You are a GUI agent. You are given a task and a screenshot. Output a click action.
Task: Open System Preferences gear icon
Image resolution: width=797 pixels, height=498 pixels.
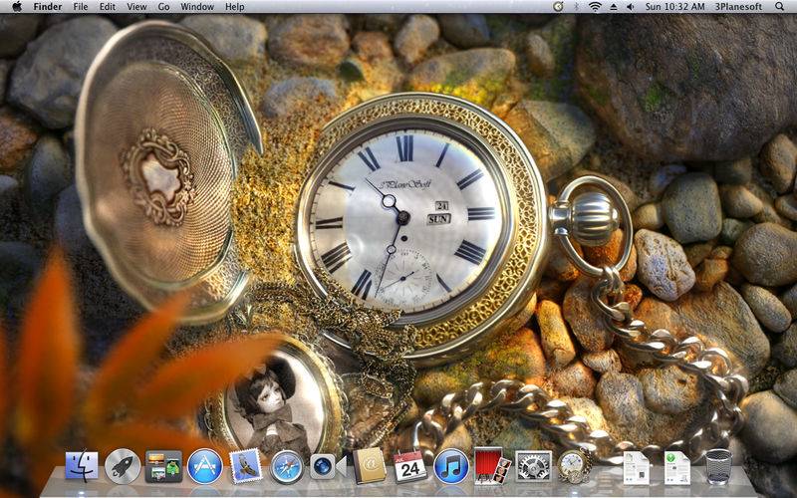pos(533,466)
